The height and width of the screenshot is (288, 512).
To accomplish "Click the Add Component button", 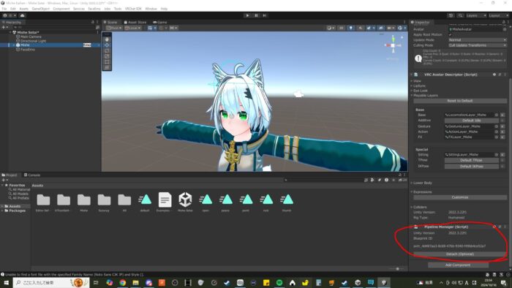I will point(458,265).
